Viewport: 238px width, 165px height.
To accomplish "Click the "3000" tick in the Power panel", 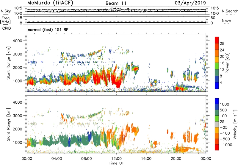I will pyautogui.click(x=17, y=54).
